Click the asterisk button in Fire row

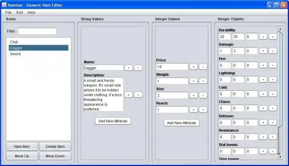click(x=263, y=65)
